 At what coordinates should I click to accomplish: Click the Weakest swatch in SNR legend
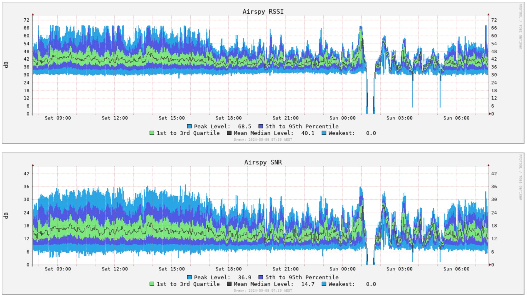click(x=324, y=284)
